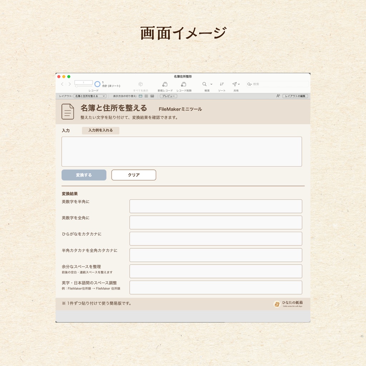366x366 pixels.
Task: Create a record with 新規レコード icon
Action: [165, 84]
